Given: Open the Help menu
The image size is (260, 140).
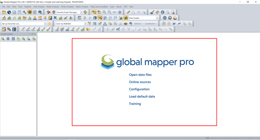Looking at the screenshot, I should (x=131, y=7).
